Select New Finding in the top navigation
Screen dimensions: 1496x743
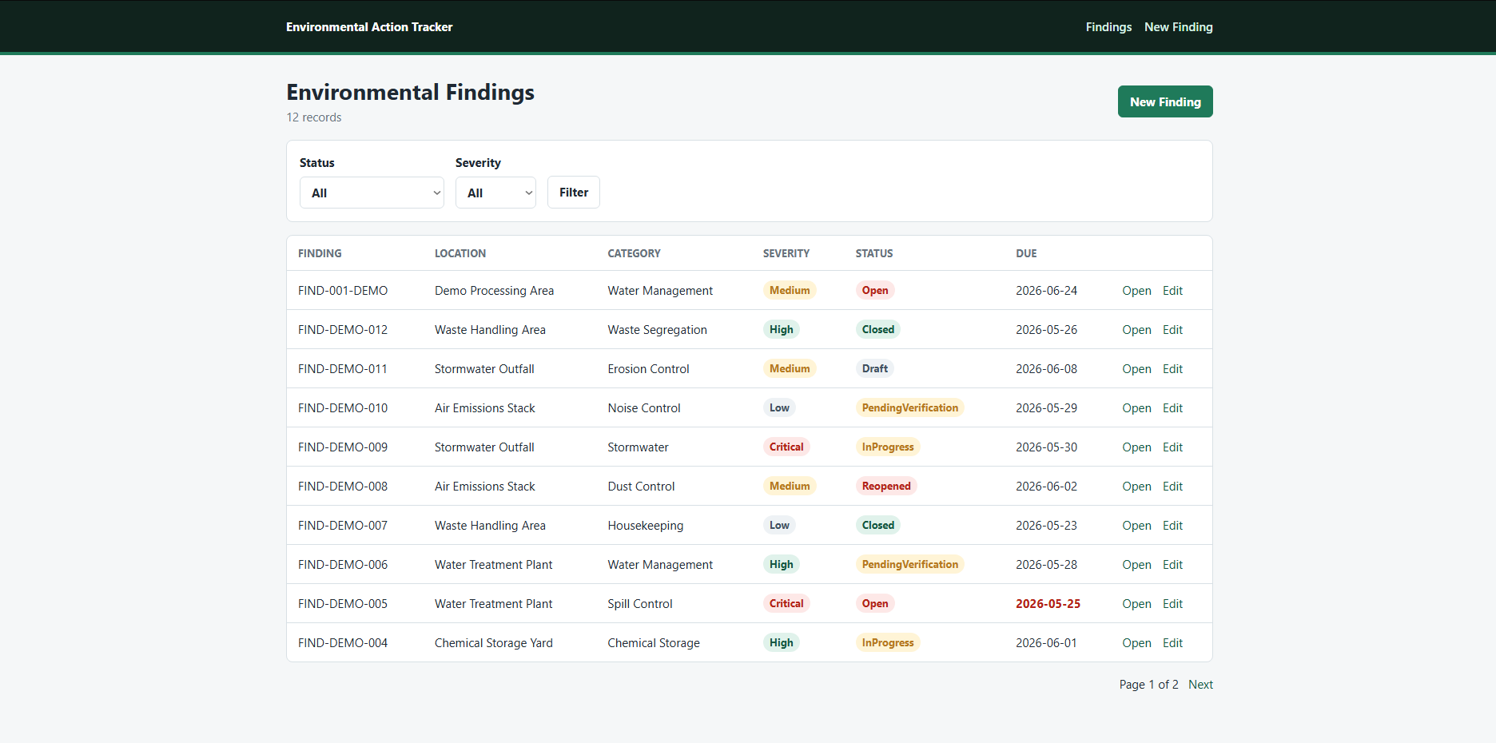[x=1179, y=27]
